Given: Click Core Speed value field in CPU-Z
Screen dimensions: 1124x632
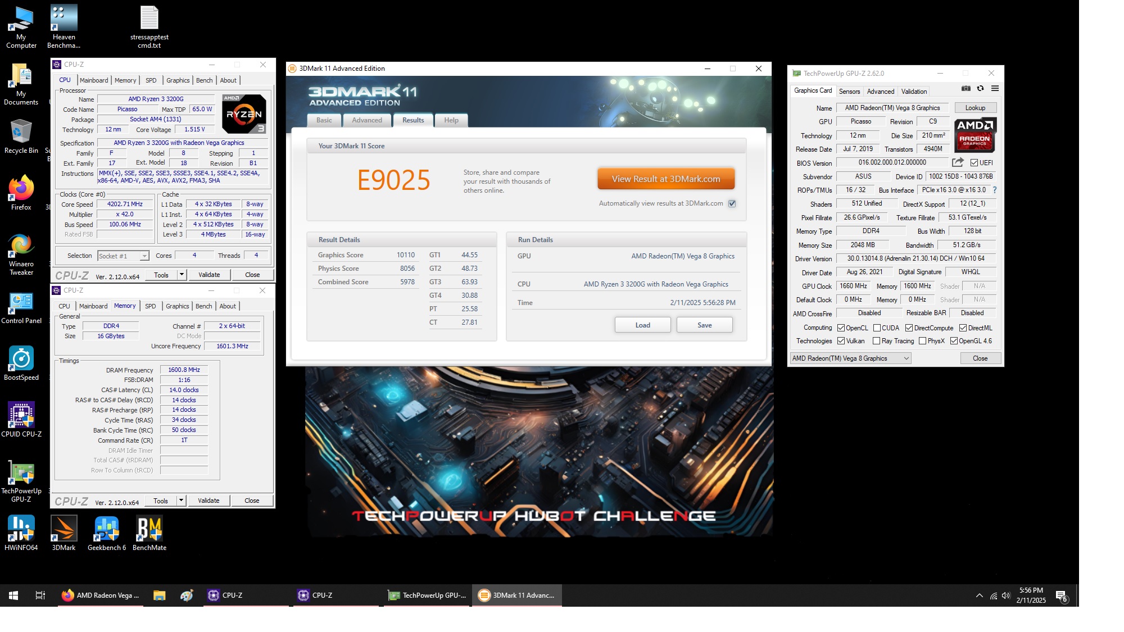Looking at the screenshot, I should coord(125,204).
